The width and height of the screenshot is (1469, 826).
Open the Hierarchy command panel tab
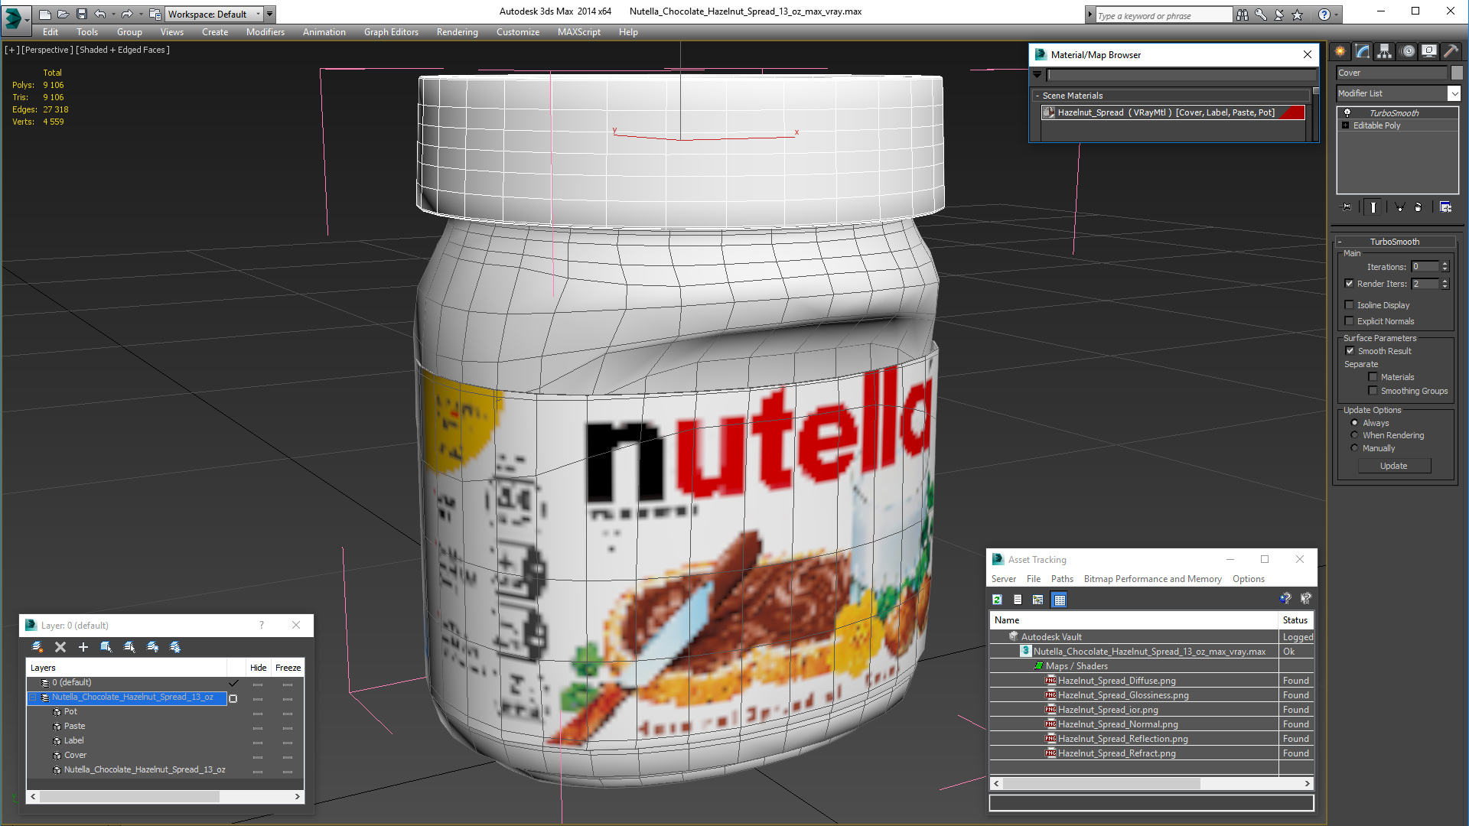1384,51
